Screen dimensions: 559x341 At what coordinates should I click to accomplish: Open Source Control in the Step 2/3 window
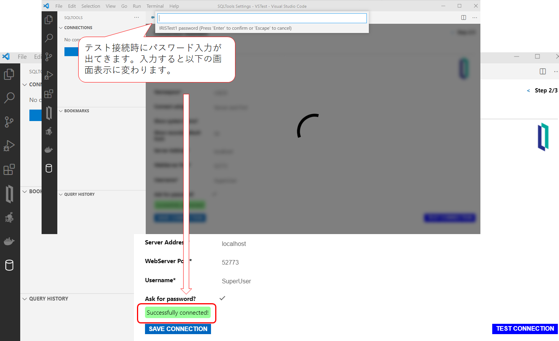(9, 122)
